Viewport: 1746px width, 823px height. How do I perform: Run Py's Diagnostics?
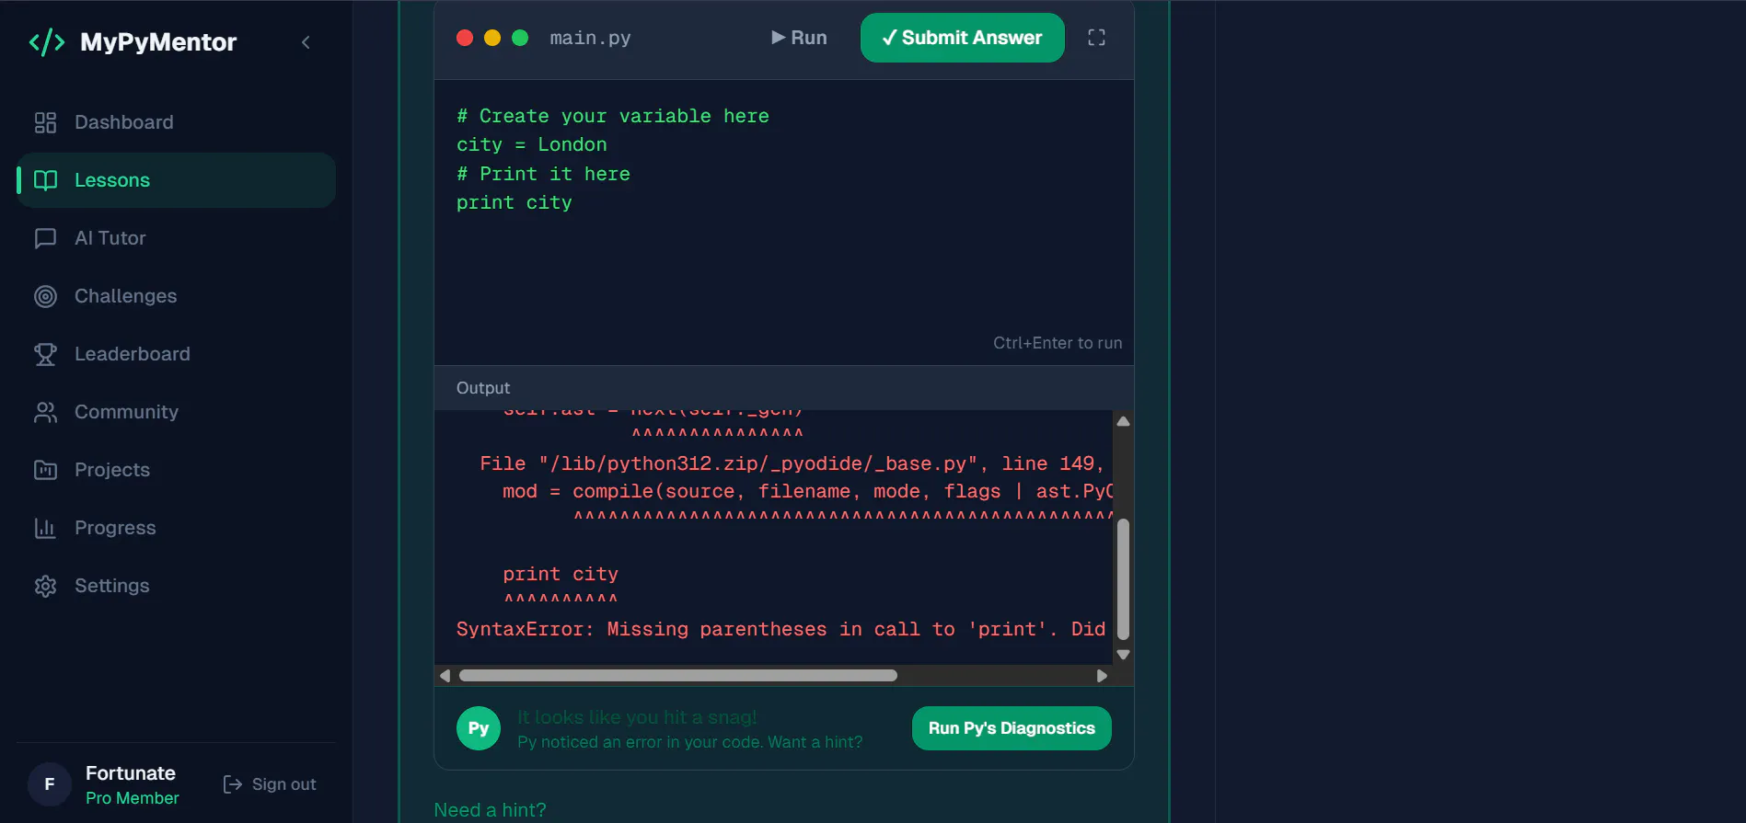coord(1012,728)
